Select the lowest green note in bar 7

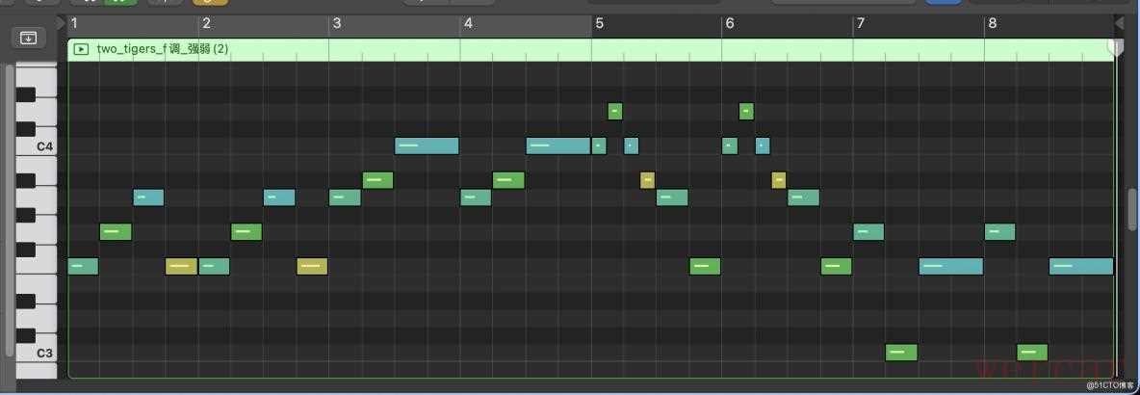900,353
